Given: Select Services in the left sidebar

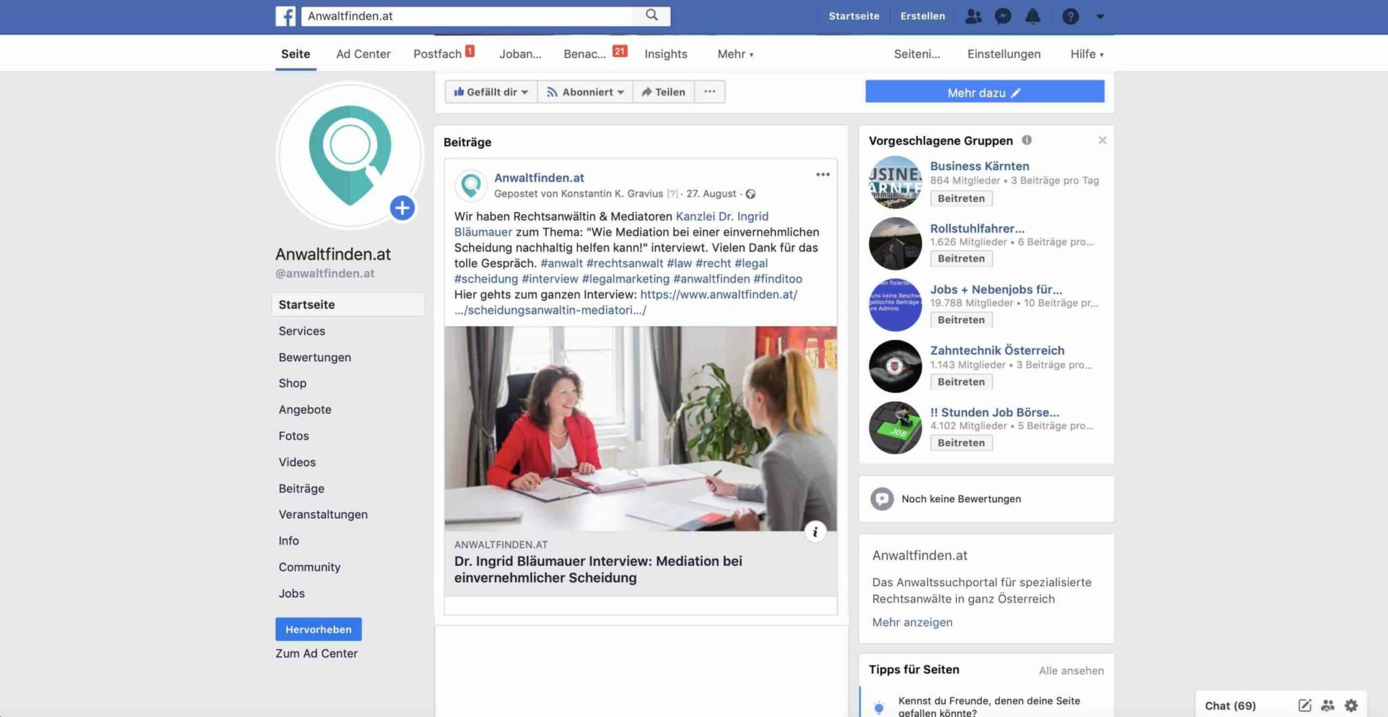Looking at the screenshot, I should pyautogui.click(x=302, y=331).
